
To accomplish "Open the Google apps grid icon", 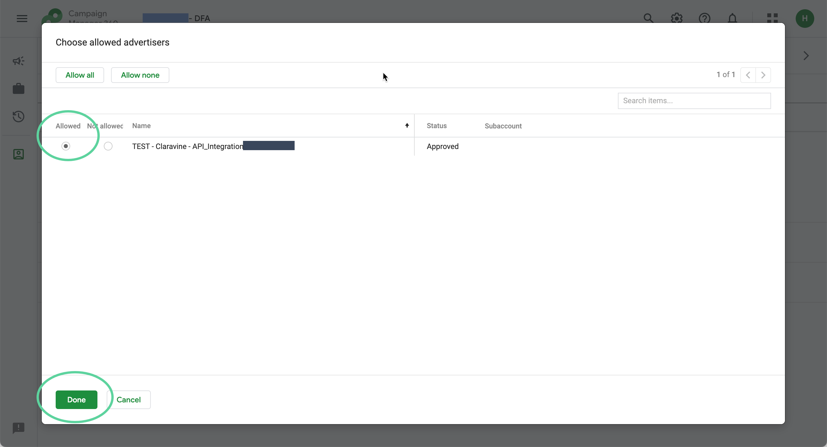I will (x=772, y=18).
